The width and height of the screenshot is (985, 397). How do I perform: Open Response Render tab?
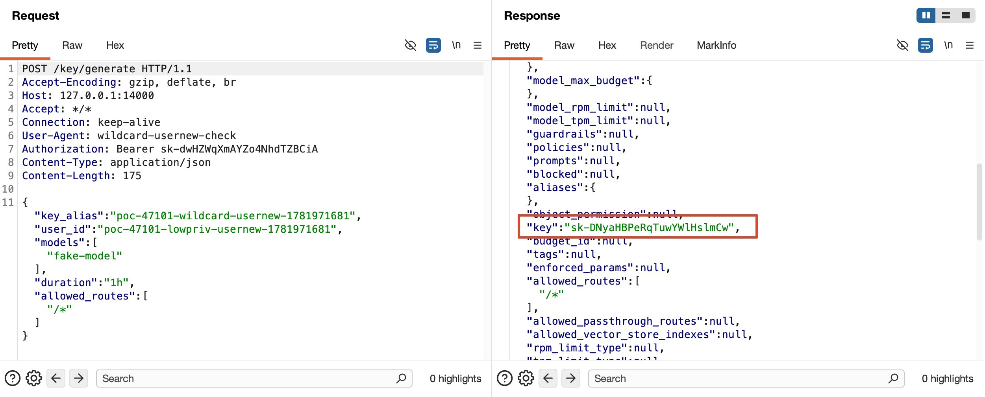657,45
